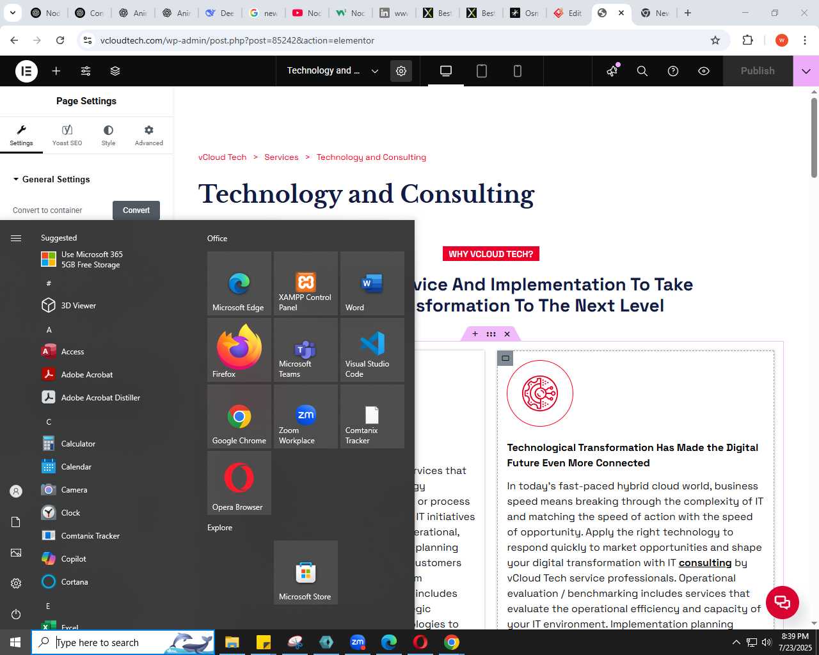Open the help question mark icon
Viewport: 819px width, 655px height.
pyautogui.click(x=673, y=71)
